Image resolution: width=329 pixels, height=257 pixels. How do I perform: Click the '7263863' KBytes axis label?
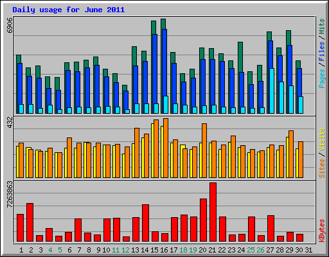(10, 195)
